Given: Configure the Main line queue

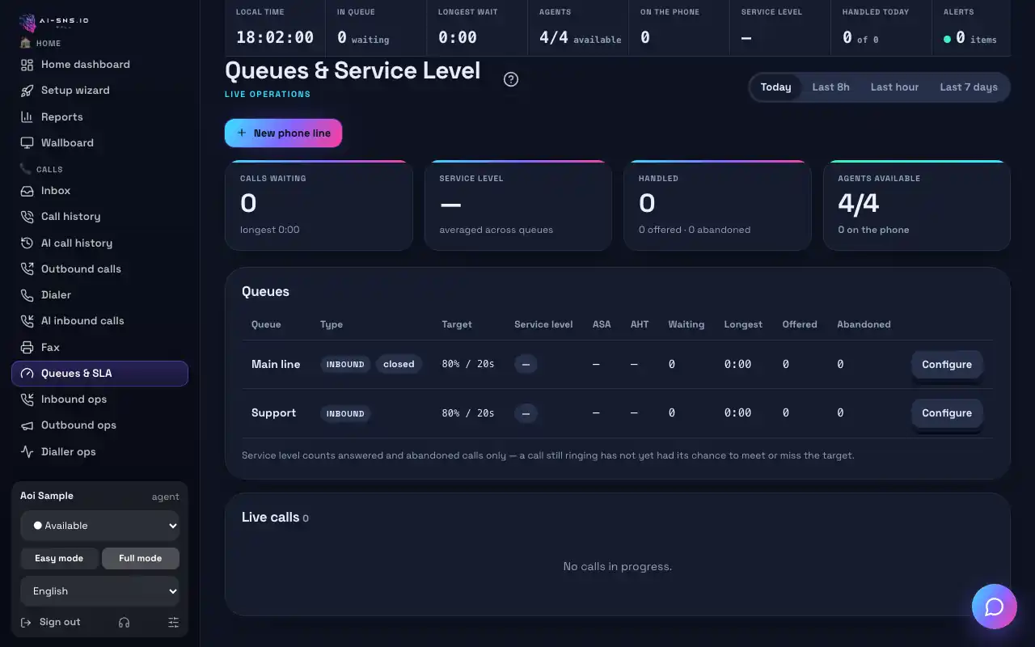Looking at the screenshot, I should click(947, 365).
